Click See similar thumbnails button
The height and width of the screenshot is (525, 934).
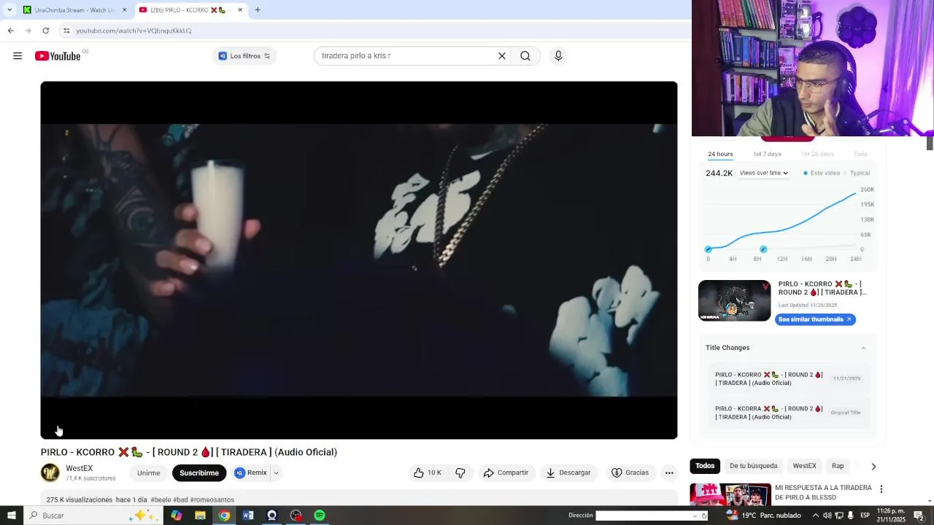pos(815,319)
